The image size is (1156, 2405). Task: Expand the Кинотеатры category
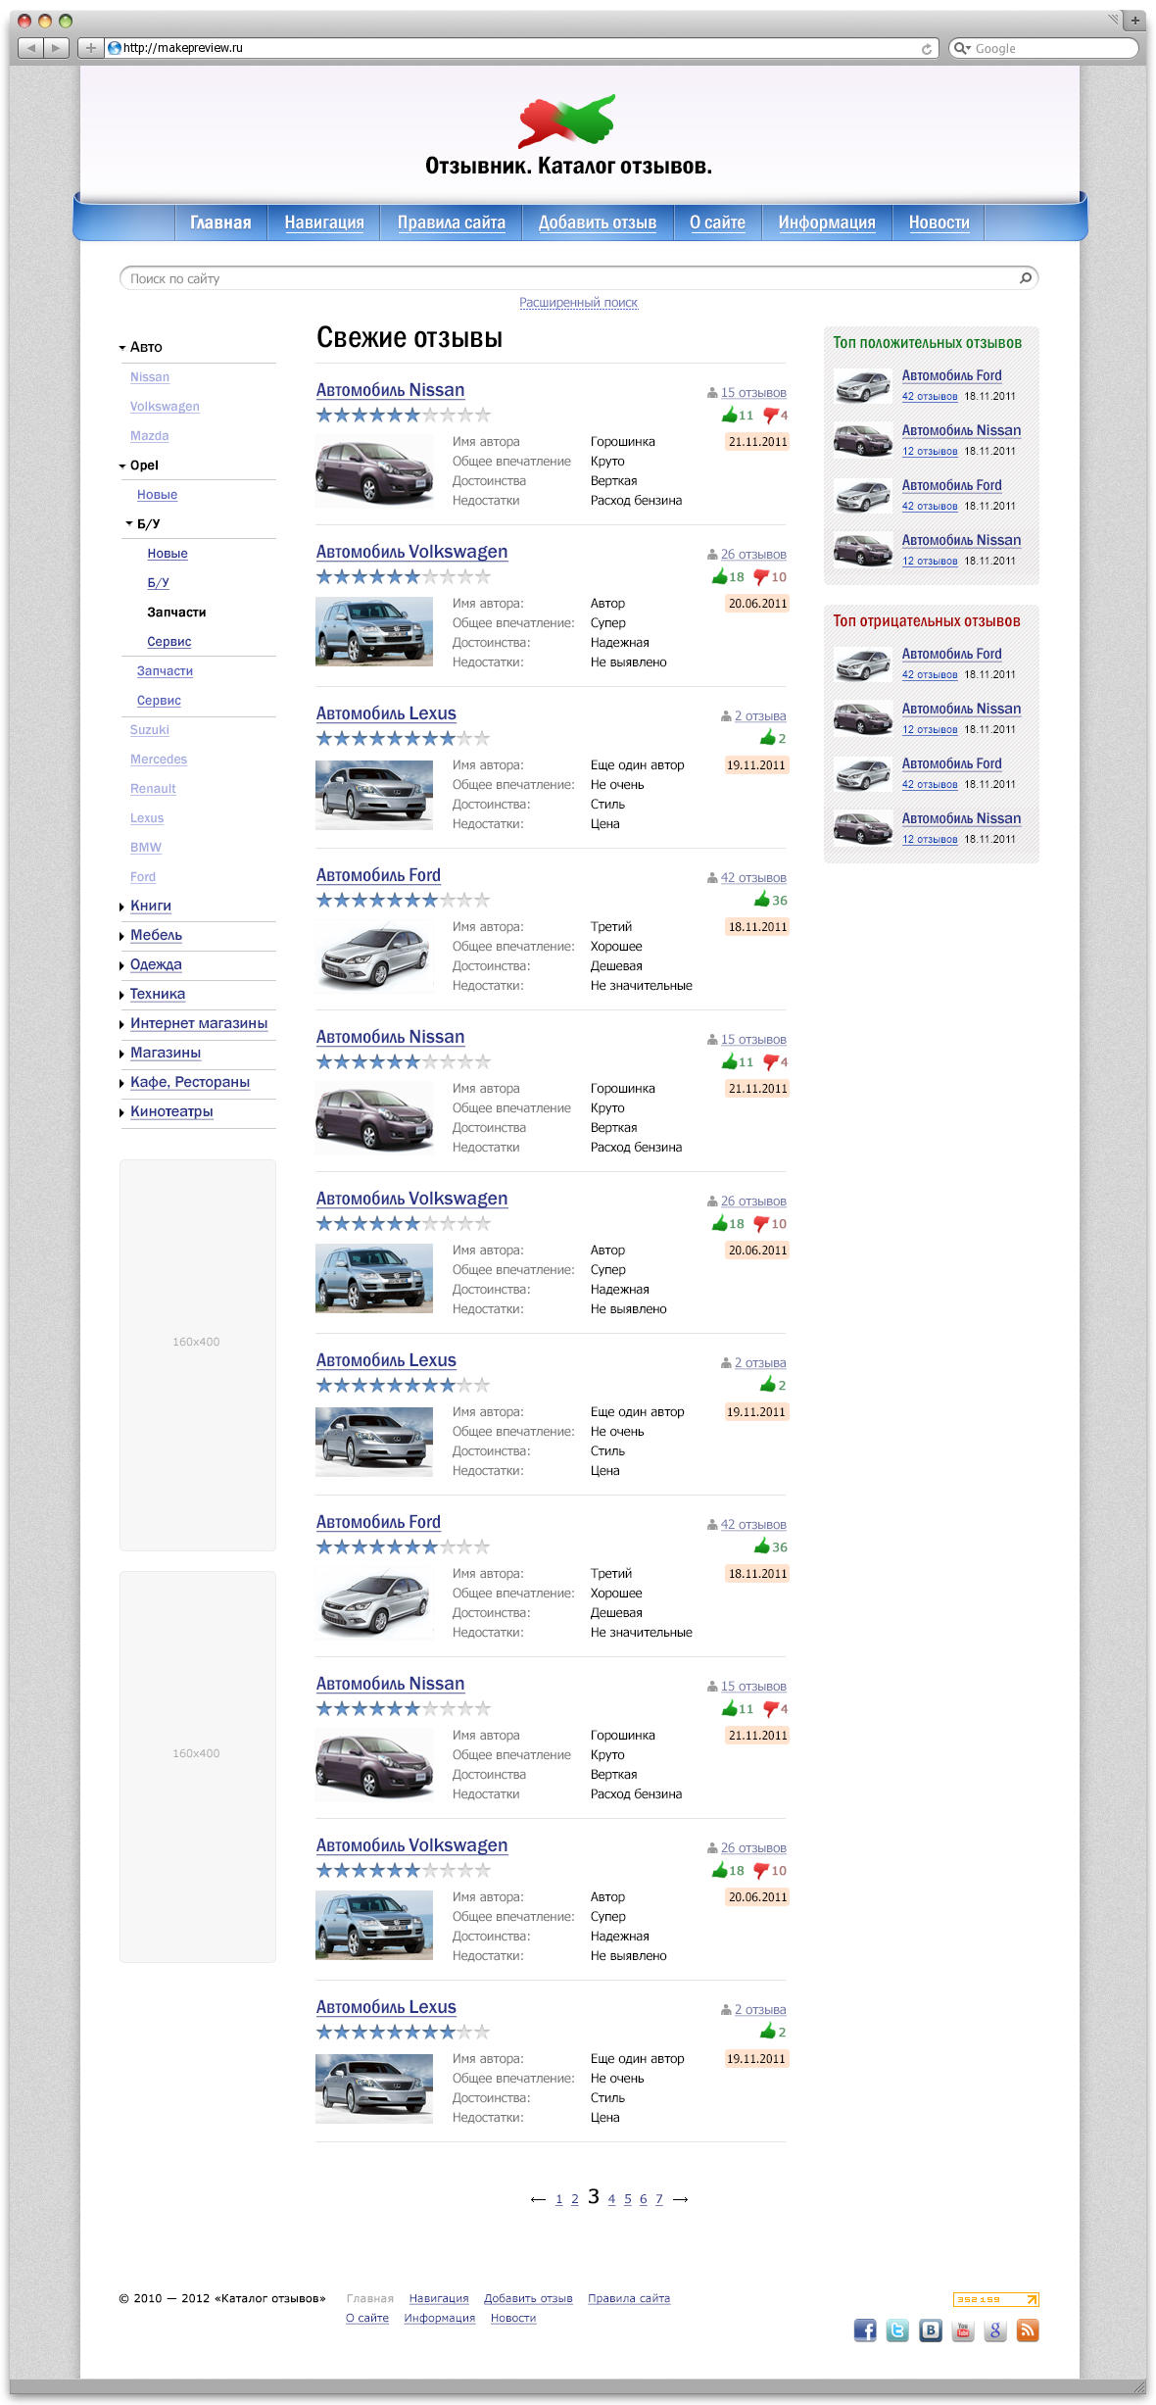(122, 1112)
